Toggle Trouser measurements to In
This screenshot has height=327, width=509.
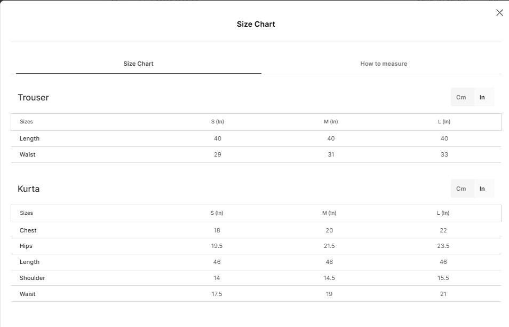[x=482, y=97]
